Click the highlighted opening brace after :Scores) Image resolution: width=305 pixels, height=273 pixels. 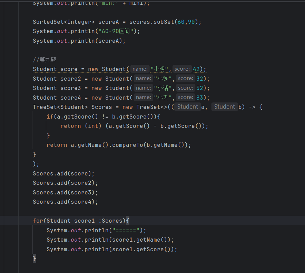click(127, 221)
